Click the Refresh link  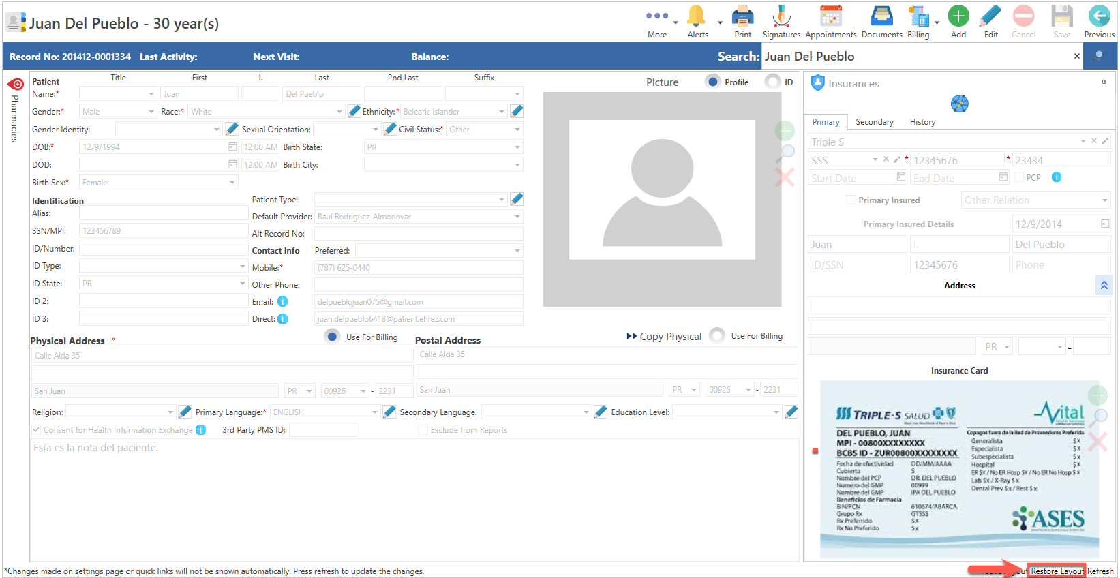(1100, 571)
